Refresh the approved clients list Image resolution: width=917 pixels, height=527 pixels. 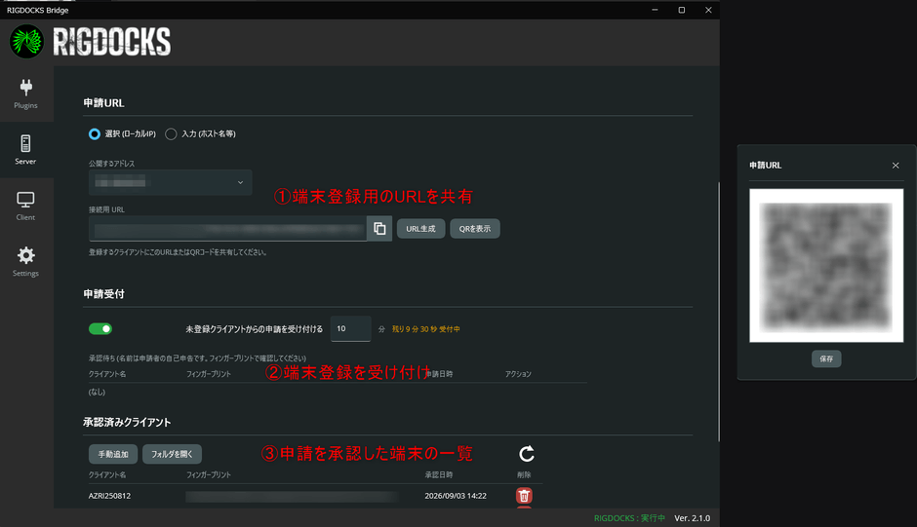pos(527,454)
